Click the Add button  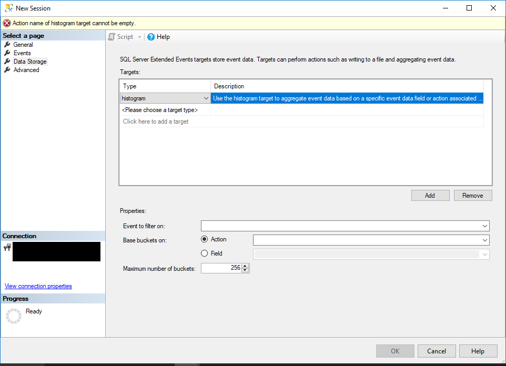[x=430, y=195]
